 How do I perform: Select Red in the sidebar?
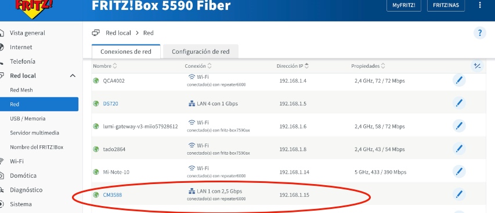point(39,104)
